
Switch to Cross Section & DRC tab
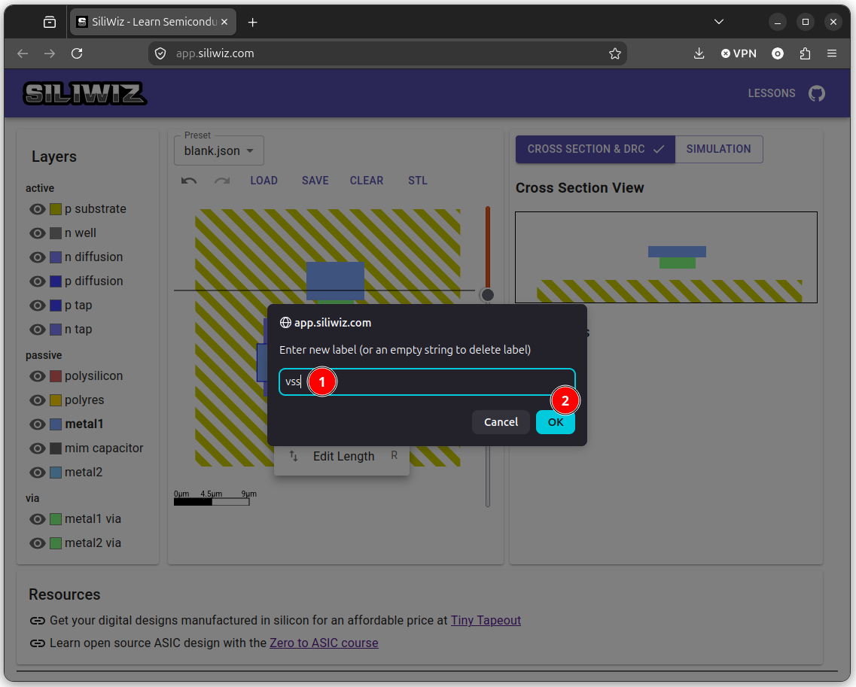(595, 149)
